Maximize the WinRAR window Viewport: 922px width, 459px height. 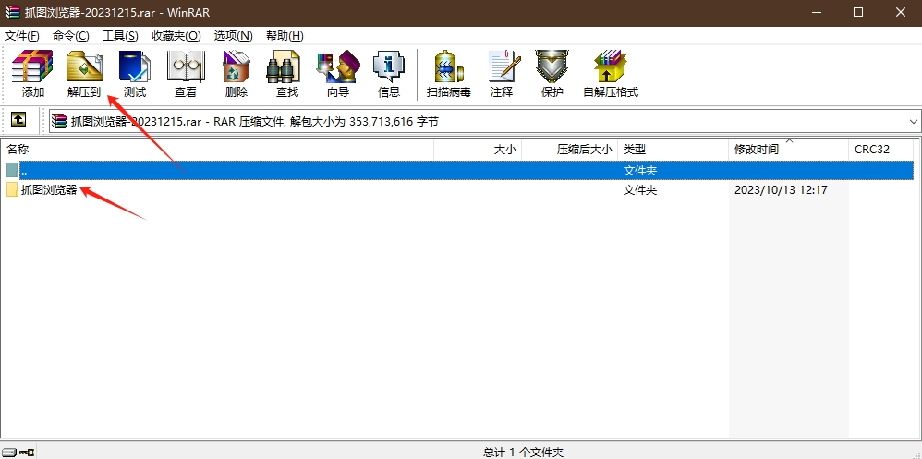coord(858,12)
